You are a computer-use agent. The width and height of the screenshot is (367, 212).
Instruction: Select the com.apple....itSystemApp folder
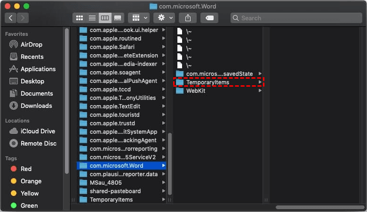click(121, 131)
